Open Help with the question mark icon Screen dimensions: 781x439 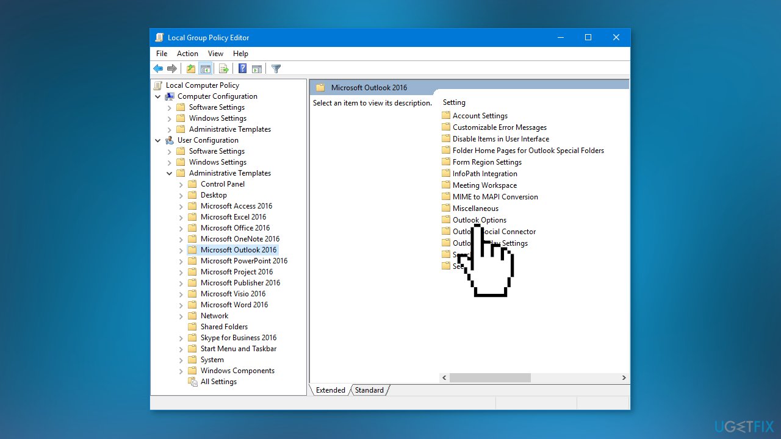243,69
